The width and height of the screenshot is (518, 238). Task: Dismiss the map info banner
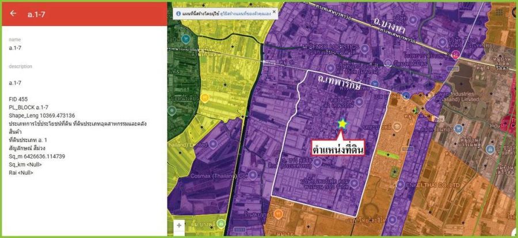point(274,12)
